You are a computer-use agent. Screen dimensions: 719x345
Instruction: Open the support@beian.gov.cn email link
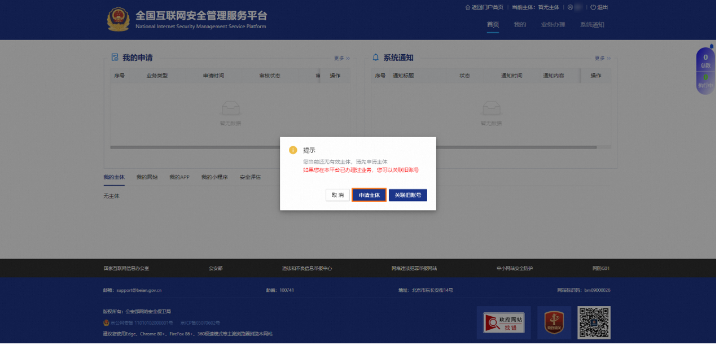tap(138, 290)
